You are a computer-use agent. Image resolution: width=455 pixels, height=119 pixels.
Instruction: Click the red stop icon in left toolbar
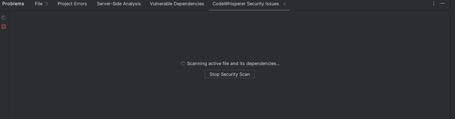(x=4, y=27)
